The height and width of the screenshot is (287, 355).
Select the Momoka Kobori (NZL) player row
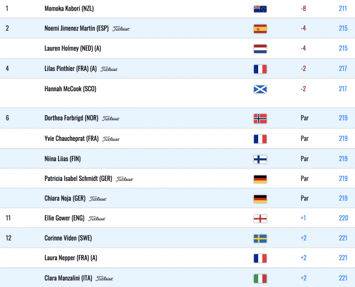[177, 9]
